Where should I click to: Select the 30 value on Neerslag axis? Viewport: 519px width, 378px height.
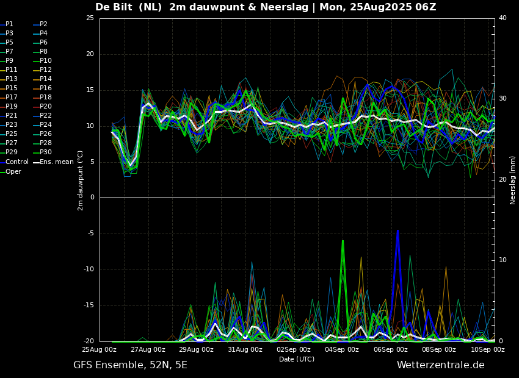503,99
